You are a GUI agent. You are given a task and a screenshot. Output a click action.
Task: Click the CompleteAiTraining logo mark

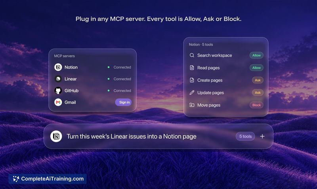tap(16, 179)
